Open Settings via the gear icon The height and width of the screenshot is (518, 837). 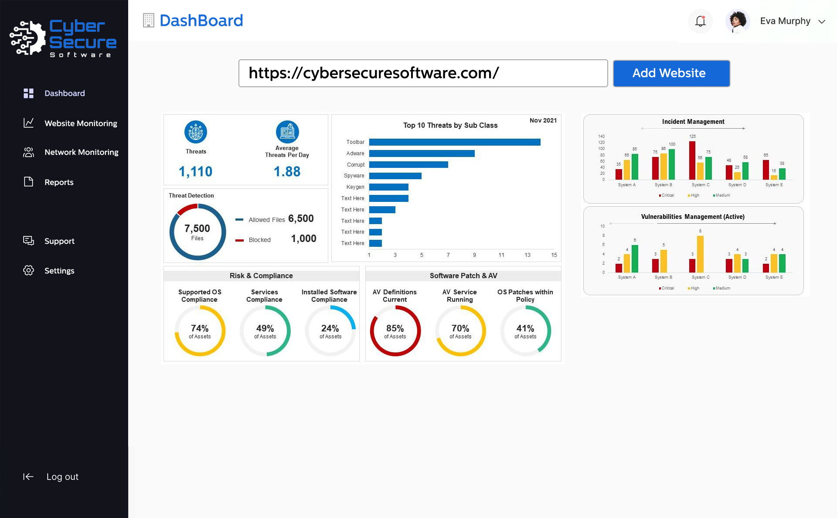(x=28, y=270)
